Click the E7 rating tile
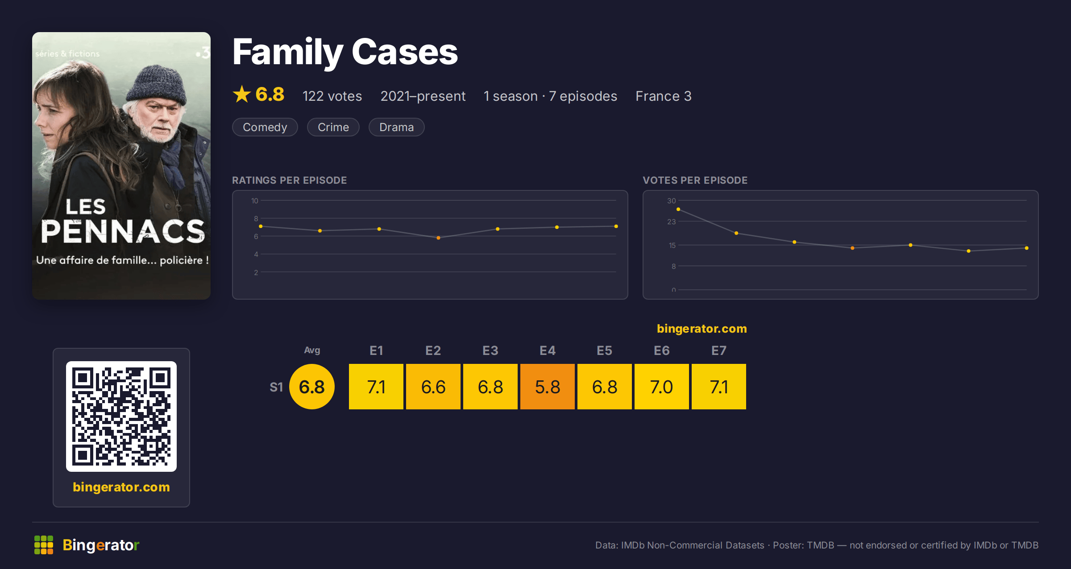The image size is (1071, 569). tap(719, 387)
